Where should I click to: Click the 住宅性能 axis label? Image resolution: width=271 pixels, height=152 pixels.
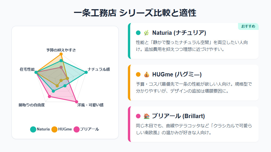coord(27,70)
